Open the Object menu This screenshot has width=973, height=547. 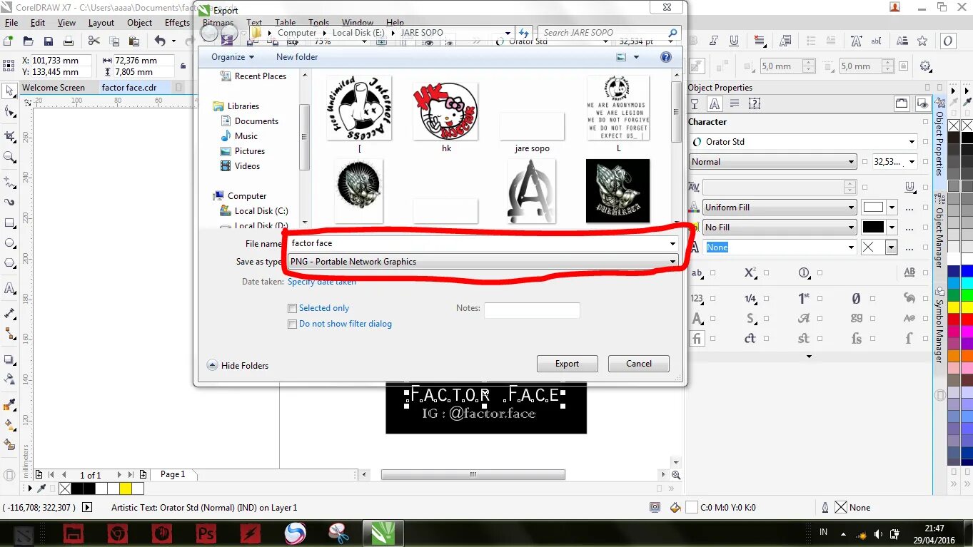click(x=139, y=23)
